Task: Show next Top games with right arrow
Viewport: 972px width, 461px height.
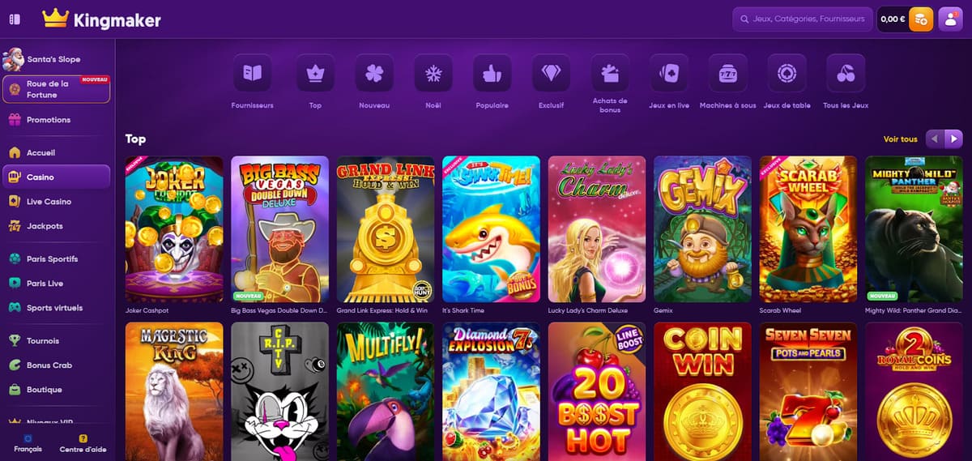Action: (x=953, y=139)
